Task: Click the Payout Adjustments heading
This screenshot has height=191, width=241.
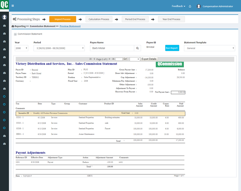Action: click(30, 153)
